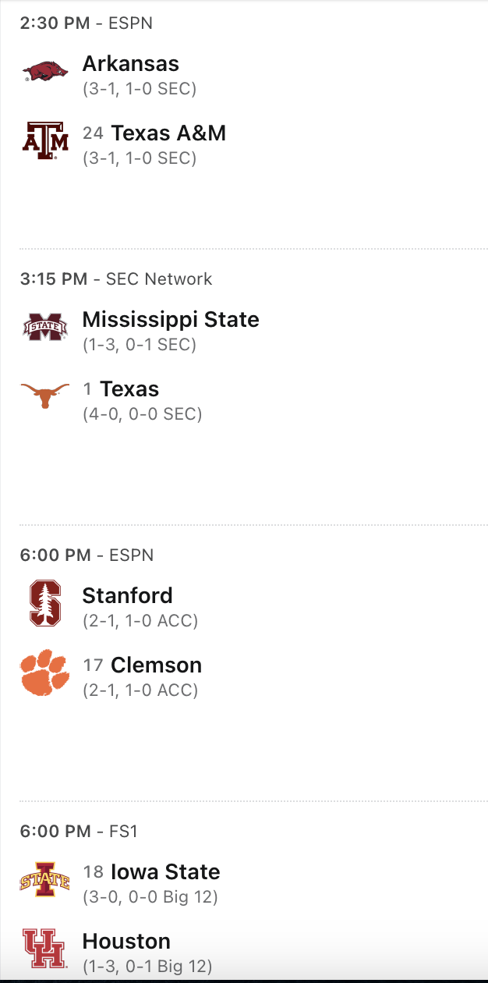Screen dimensions: 488x983
Task: Click the 3:15 PM SEC Network listing
Action: click(x=116, y=279)
